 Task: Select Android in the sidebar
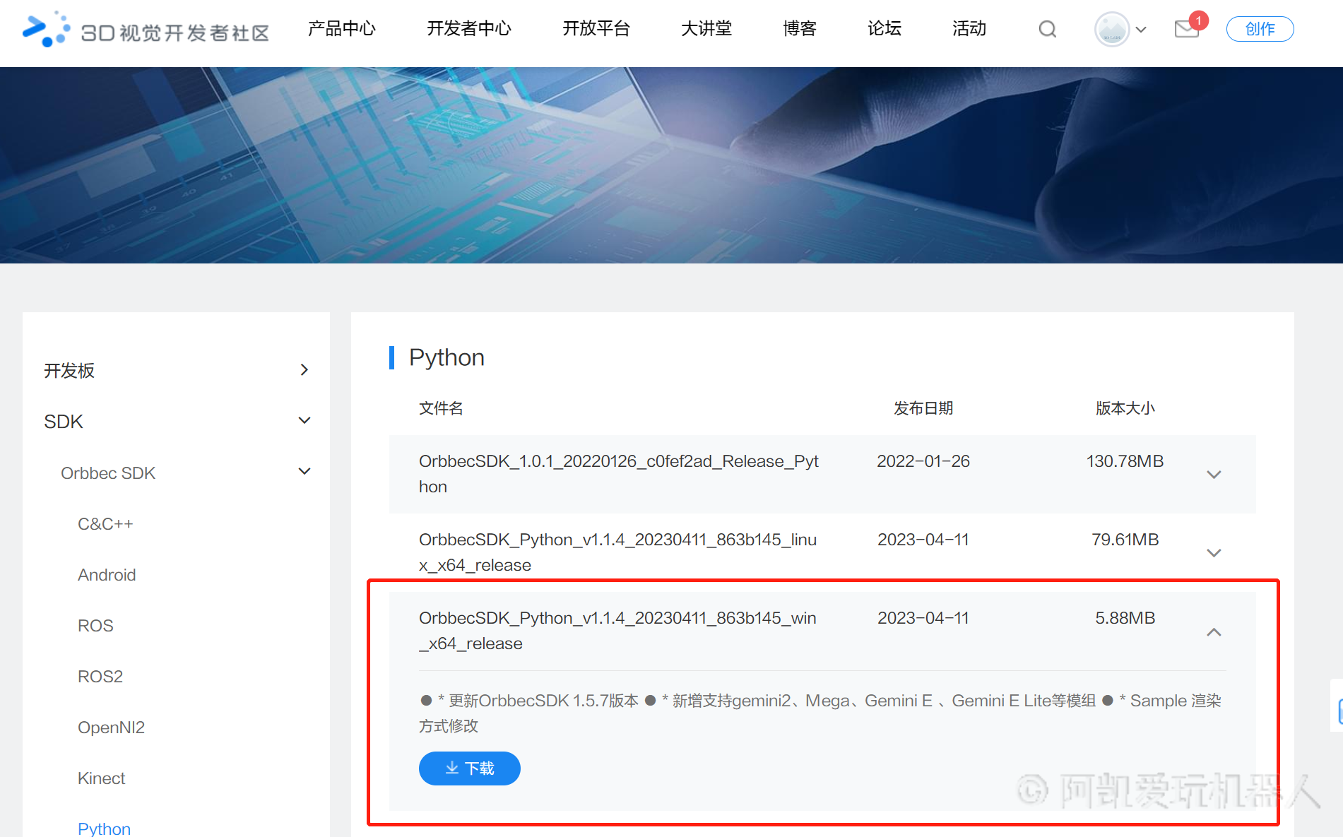107,575
